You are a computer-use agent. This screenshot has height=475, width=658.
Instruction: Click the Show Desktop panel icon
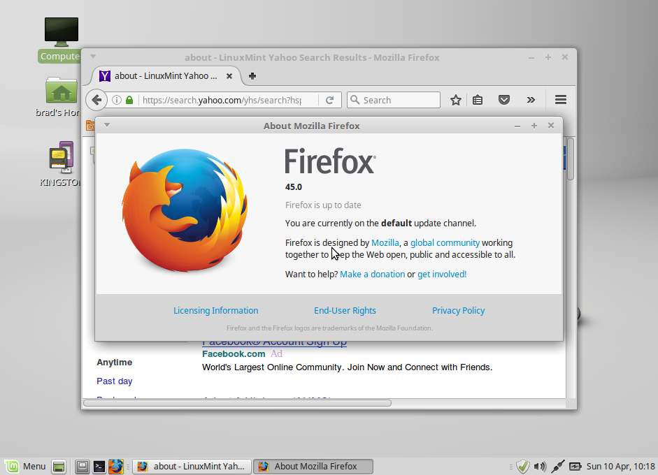[59, 466]
